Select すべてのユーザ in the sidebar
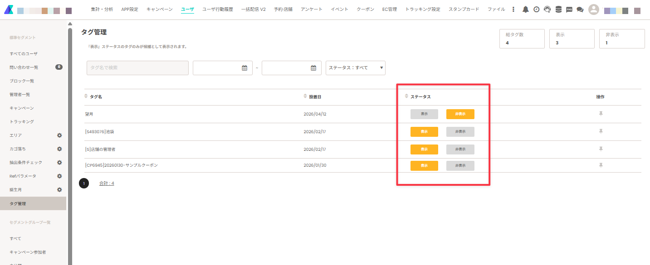 tap(24, 54)
